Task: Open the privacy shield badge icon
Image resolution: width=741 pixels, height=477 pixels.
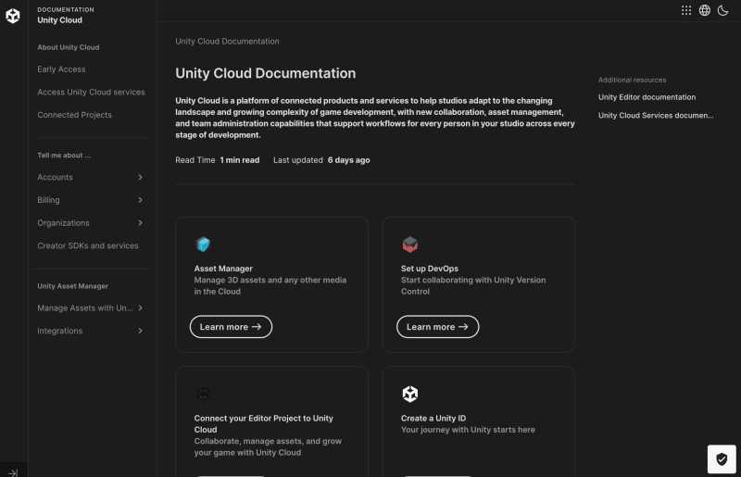Action: point(722,458)
